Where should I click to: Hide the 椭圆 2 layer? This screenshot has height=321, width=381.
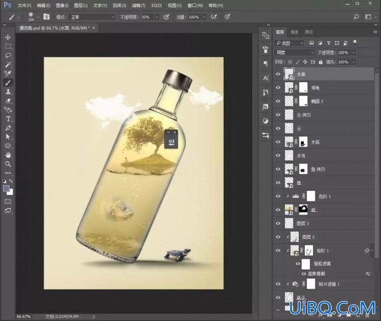pyautogui.click(x=278, y=102)
